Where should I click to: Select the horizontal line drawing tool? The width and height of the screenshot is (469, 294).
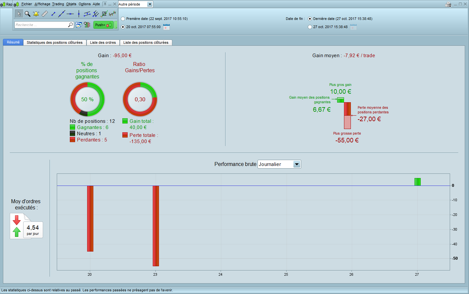[x=70, y=14]
